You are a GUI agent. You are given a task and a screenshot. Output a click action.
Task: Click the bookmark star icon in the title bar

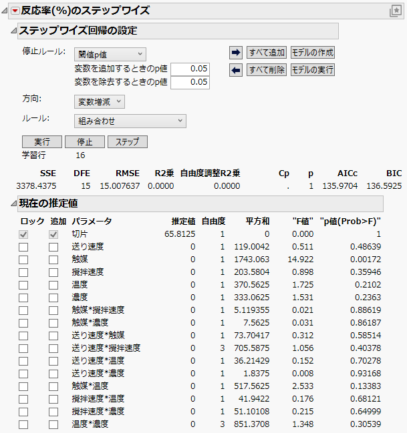tap(396, 11)
